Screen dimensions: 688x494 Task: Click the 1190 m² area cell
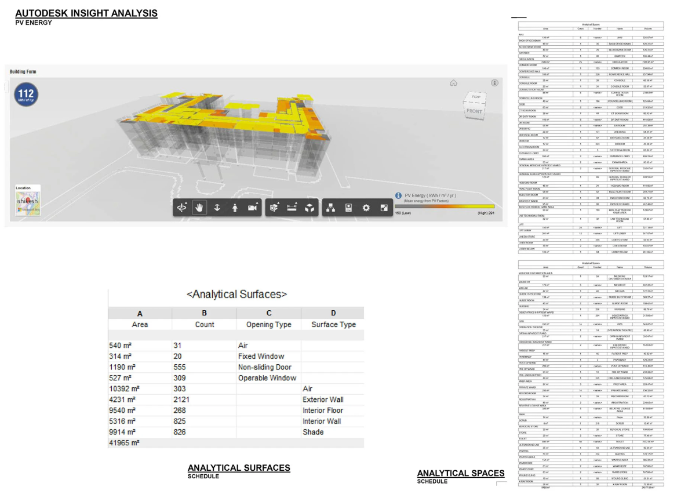point(140,367)
